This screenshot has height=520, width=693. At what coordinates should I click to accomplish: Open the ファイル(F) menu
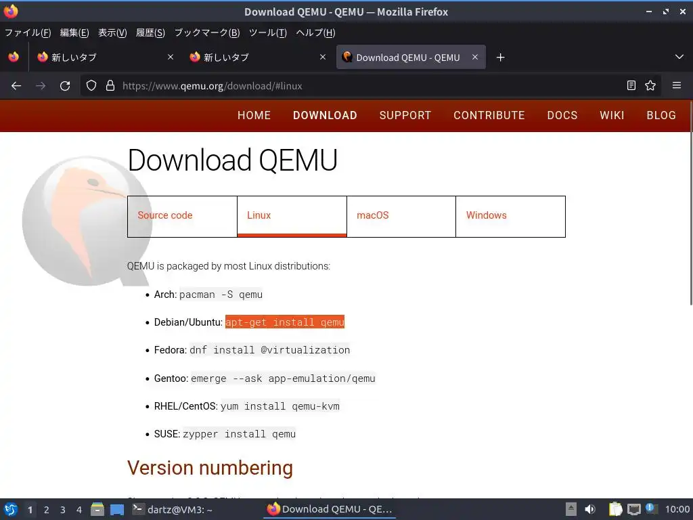coord(28,32)
